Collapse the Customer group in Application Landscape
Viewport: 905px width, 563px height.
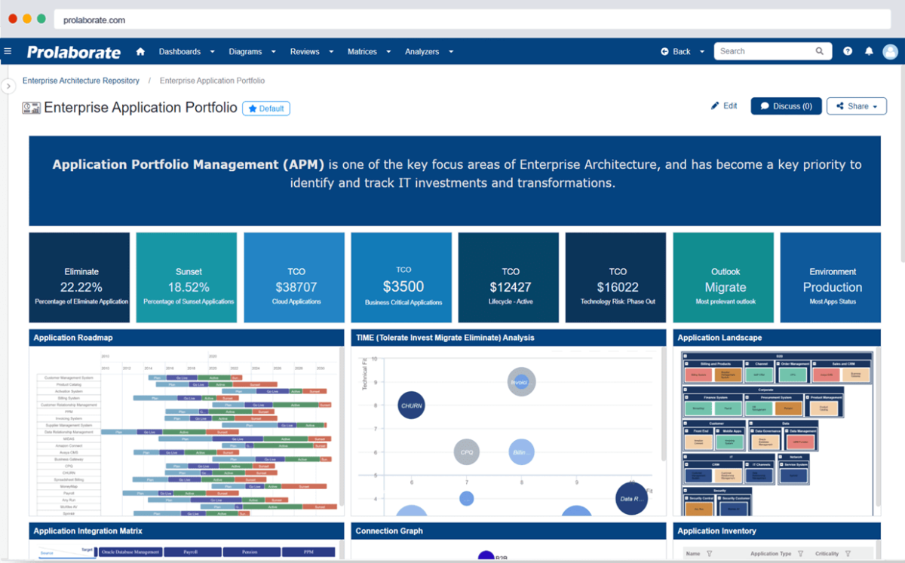tap(687, 424)
